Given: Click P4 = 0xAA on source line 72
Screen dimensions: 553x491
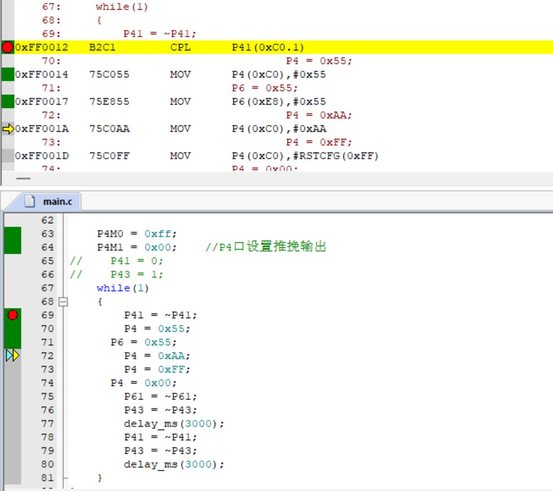Looking at the screenshot, I should pyautogui.click(x=157, y=356).
